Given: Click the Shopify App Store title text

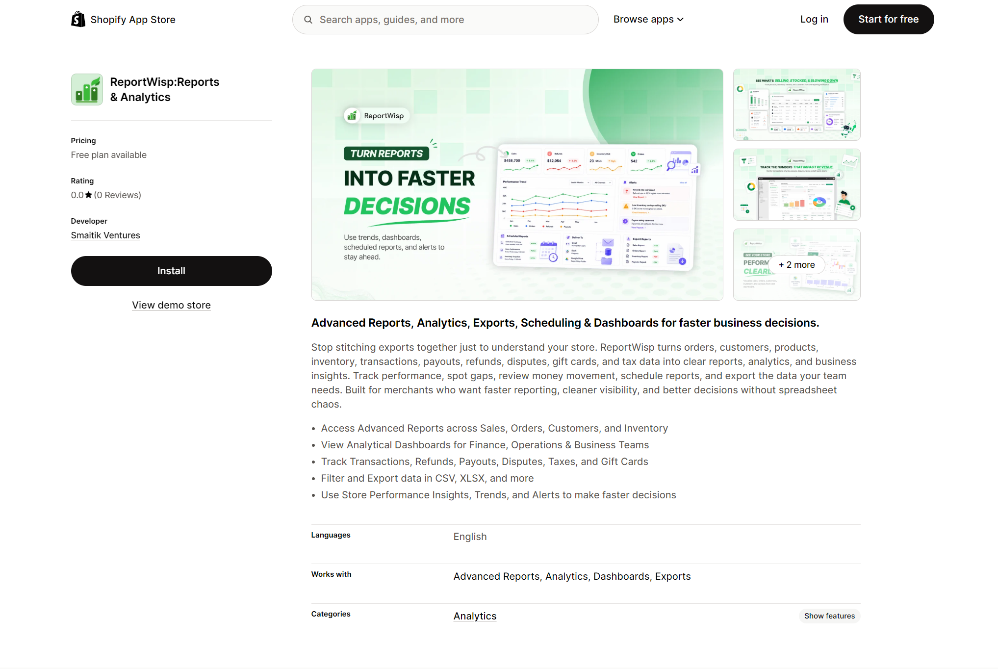Looking at the screenshot, I should pos(133,20).
